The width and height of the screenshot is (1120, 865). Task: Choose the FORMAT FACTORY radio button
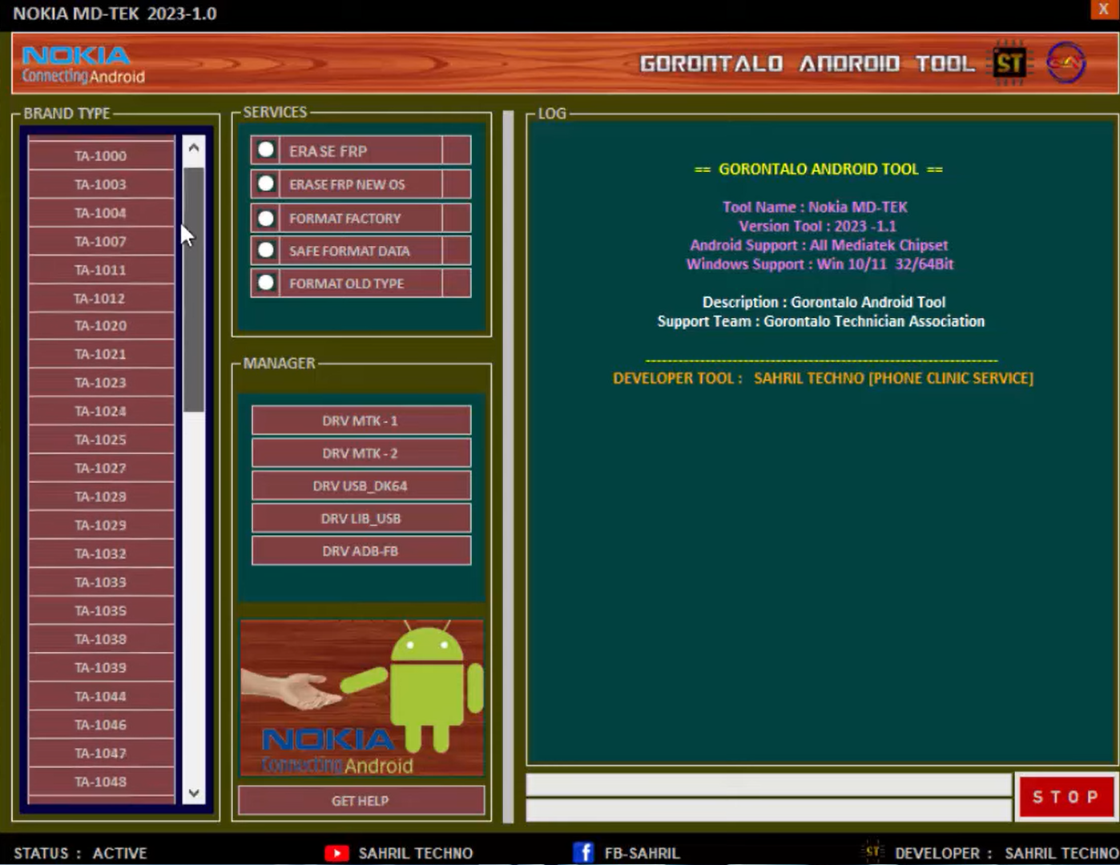266,218
